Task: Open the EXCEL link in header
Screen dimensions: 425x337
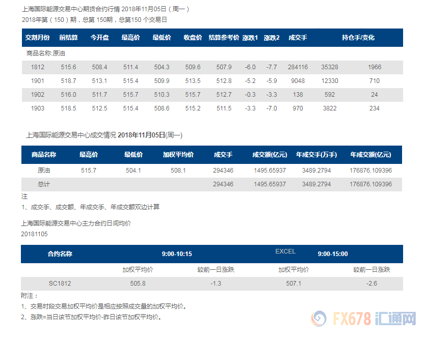Action: click(285, 251)
